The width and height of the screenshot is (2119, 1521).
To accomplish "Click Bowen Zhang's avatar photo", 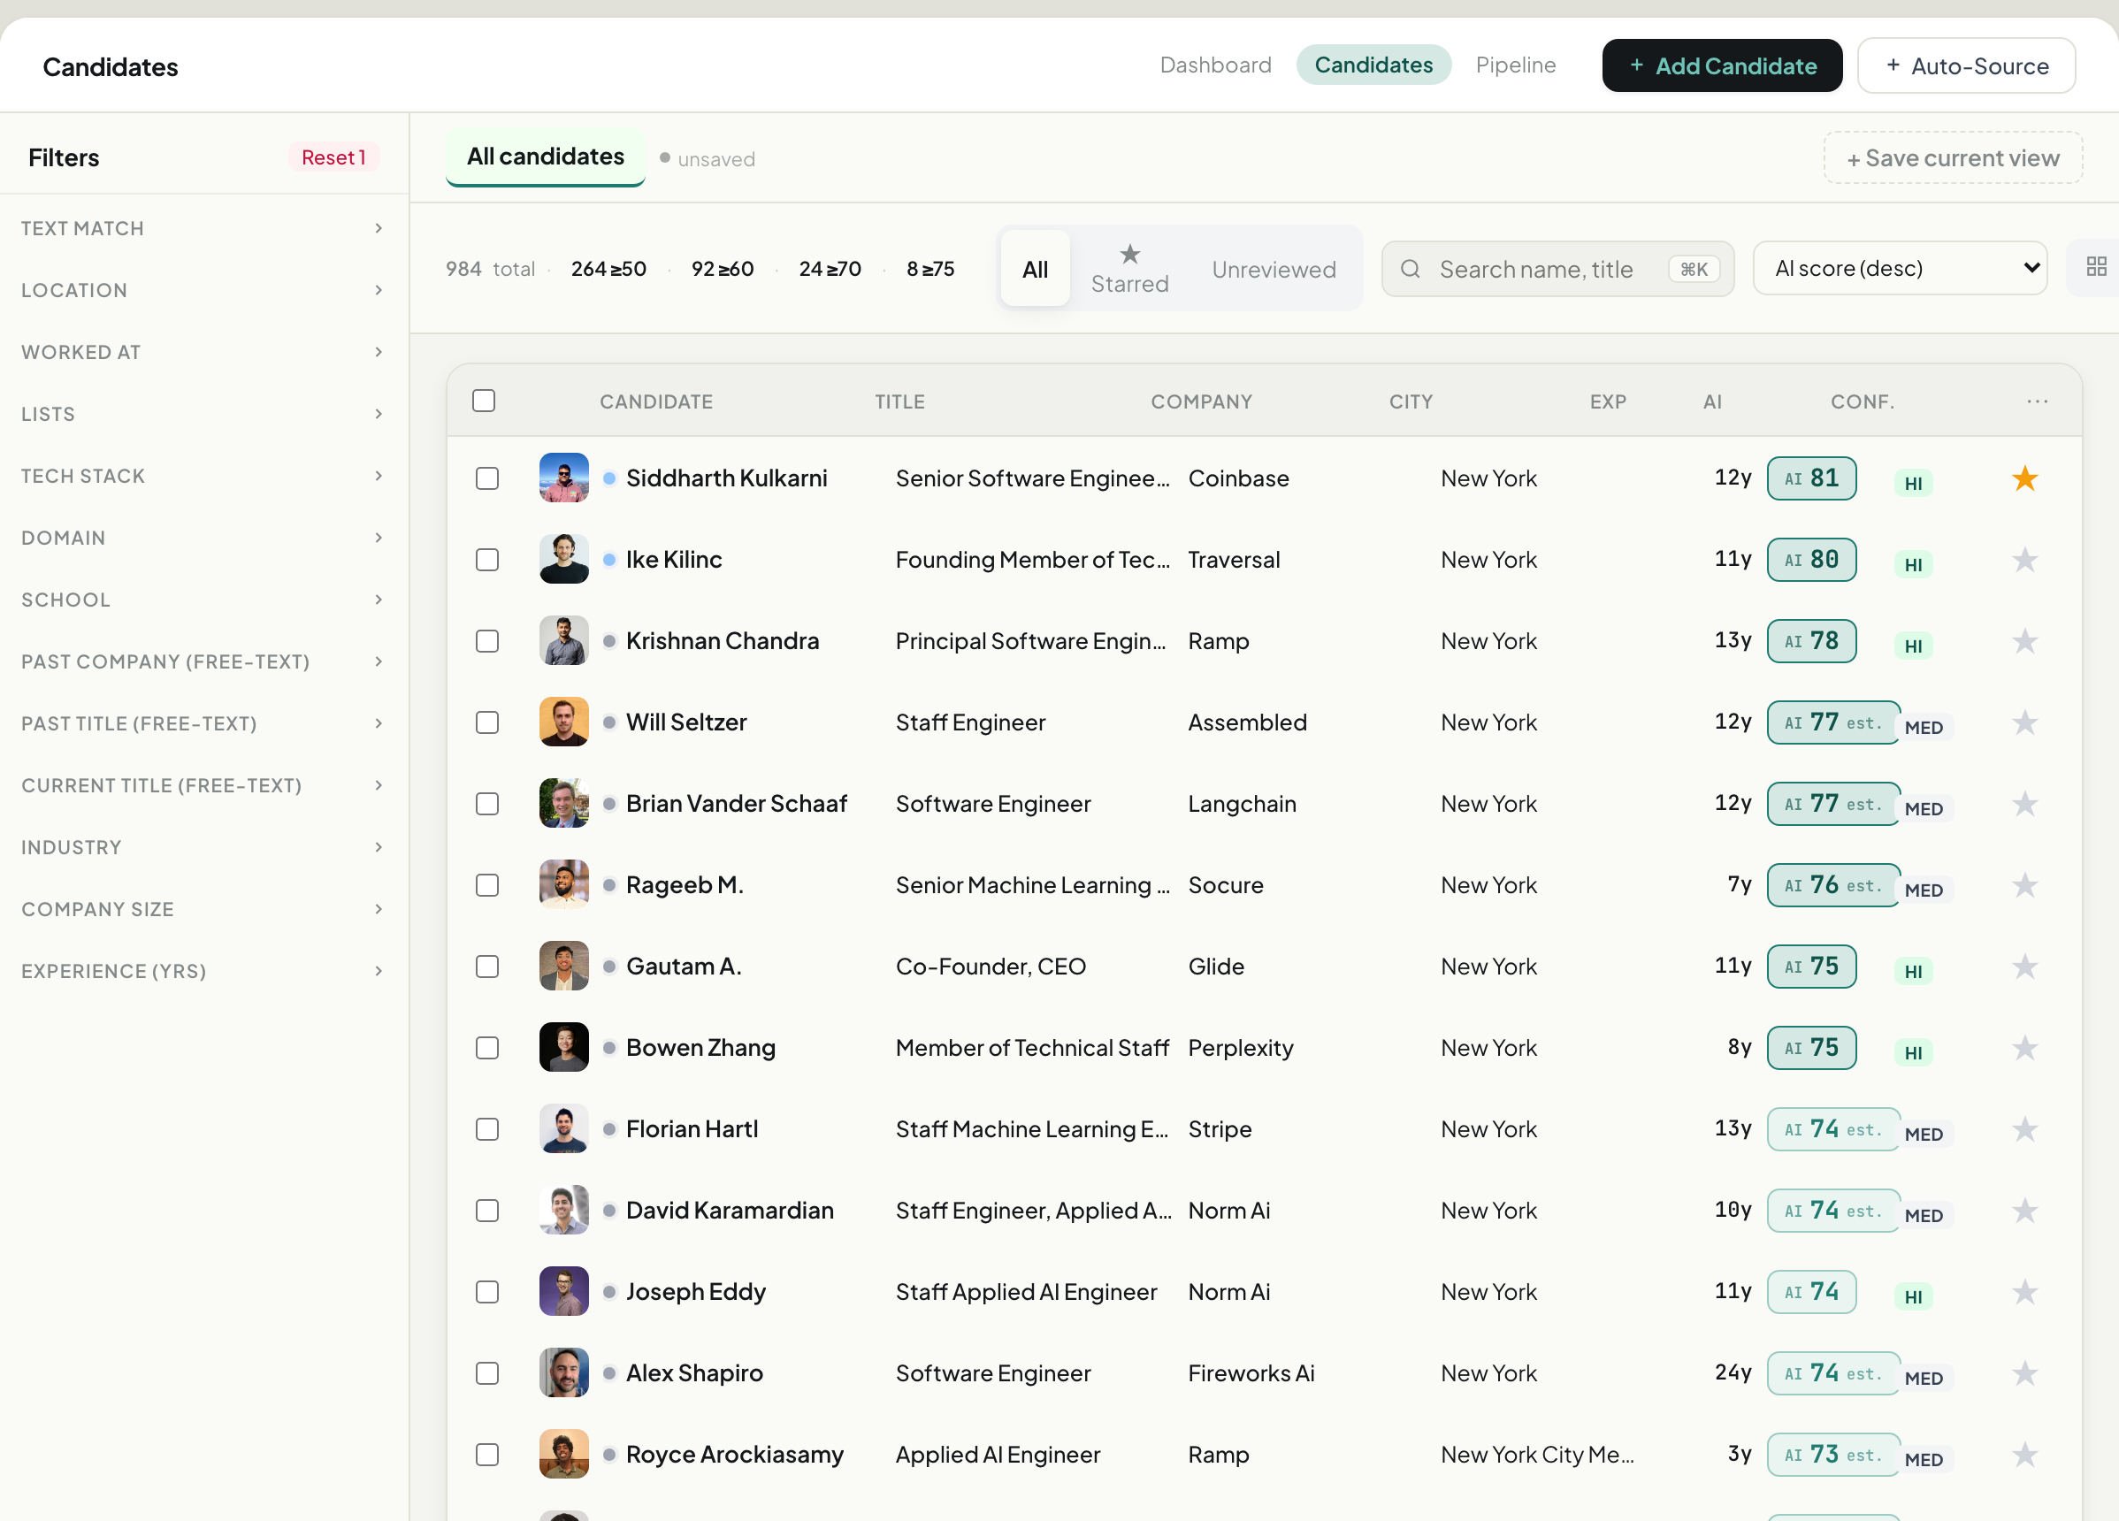I will coord(563,1047).
